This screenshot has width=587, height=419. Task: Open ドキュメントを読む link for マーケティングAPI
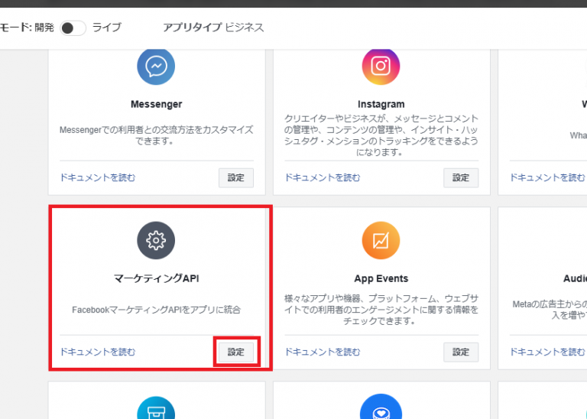(98, 352)
